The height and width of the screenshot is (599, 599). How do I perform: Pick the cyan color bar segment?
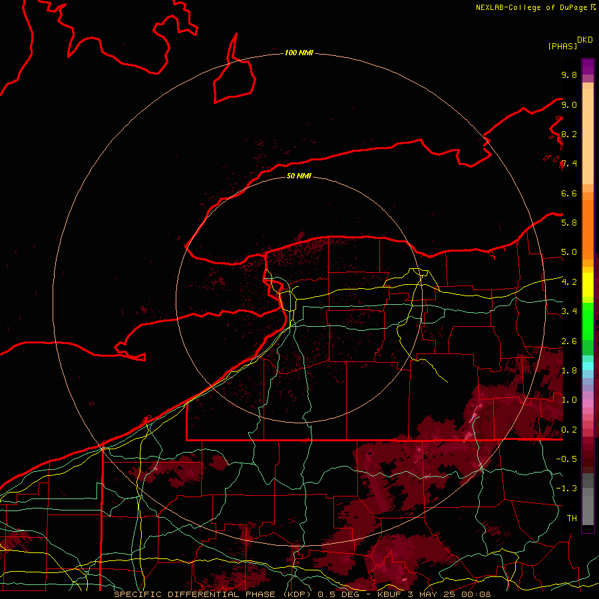pyautogui.click(x=588, y=366)
